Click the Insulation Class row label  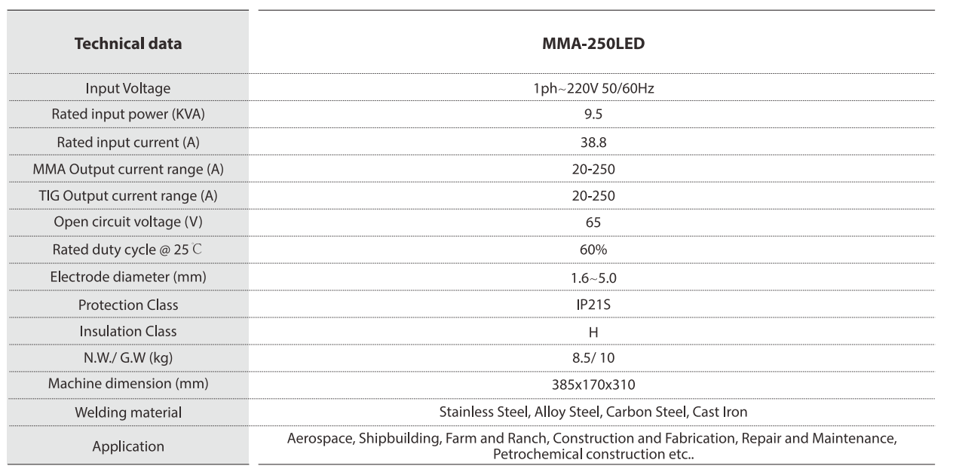pos(128,331)
